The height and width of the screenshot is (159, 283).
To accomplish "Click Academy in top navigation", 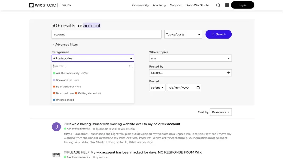I will [x=159, y=5].
